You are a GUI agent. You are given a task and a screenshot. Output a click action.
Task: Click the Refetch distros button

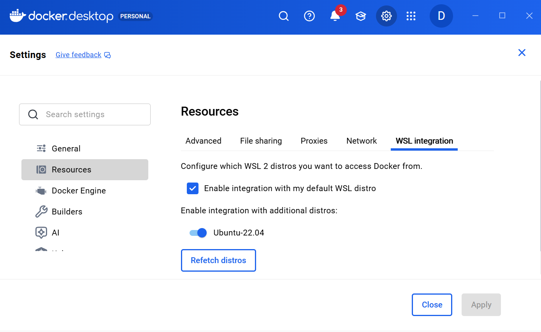(x=218, y=260)
